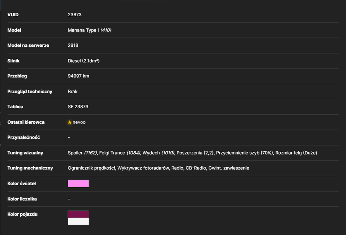The width and height of the screenshot is (346, 235).
Task: Click the white vehicle color swatch
Action: pyautogui.click(x=78, y=221)
